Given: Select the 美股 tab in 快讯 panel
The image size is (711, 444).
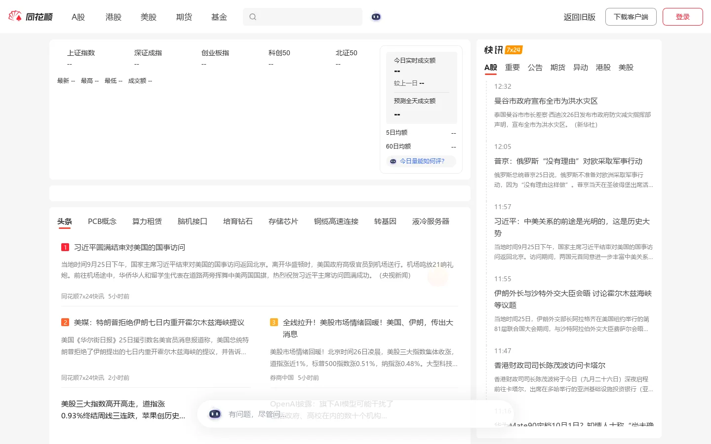Looking at the screenshot, I should 626,67.
